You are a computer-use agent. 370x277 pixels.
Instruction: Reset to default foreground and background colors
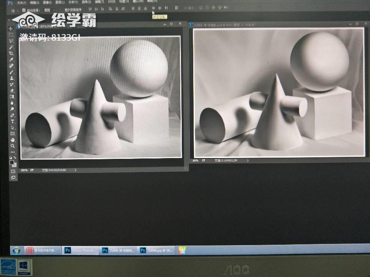11,157
